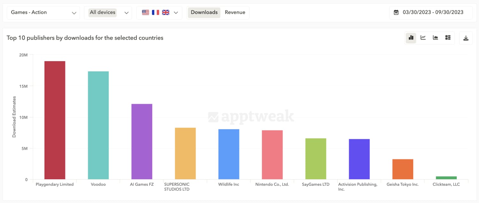Expand the devices dropdown

[x=126, y=12]
